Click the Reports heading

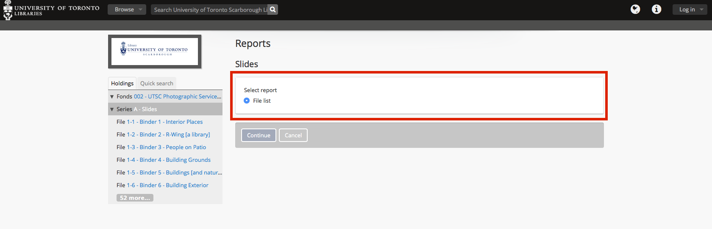tap(253, 44)
